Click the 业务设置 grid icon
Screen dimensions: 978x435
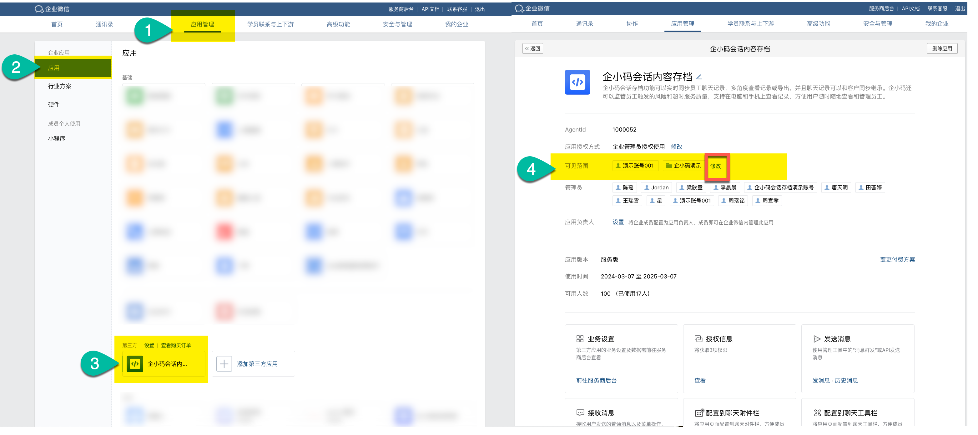point(580,338)
